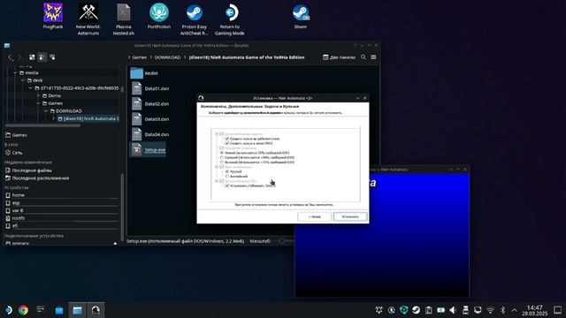
Task: Select Английский language radio button
Action: point(226,177)
